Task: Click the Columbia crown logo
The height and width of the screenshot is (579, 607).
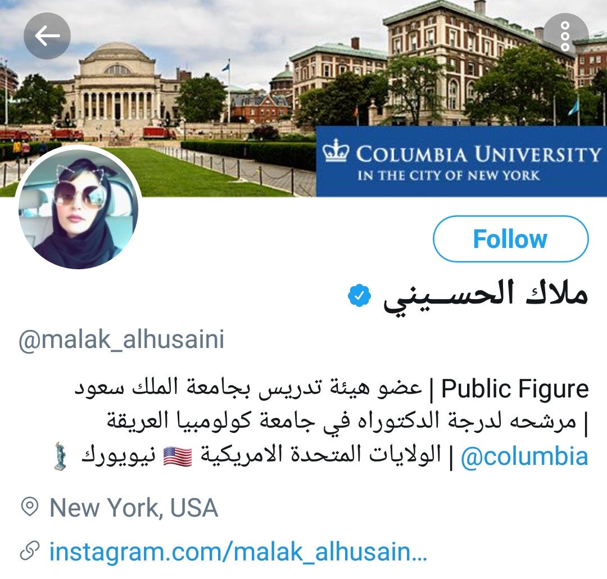Action: (336, 150)
